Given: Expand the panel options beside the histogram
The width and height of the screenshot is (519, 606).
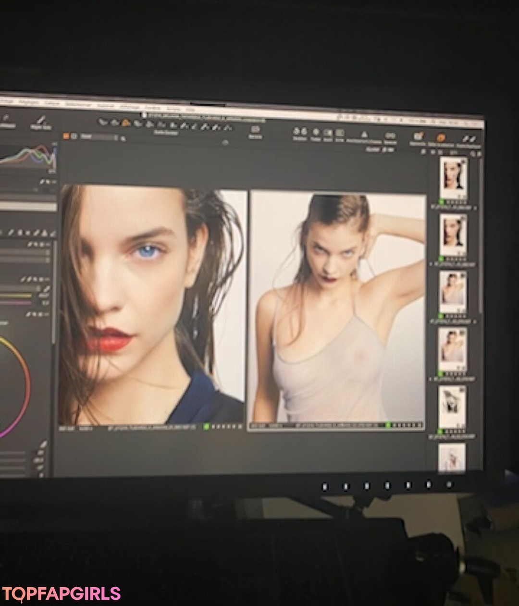Looking at the screenshot, I should [48, 181].
